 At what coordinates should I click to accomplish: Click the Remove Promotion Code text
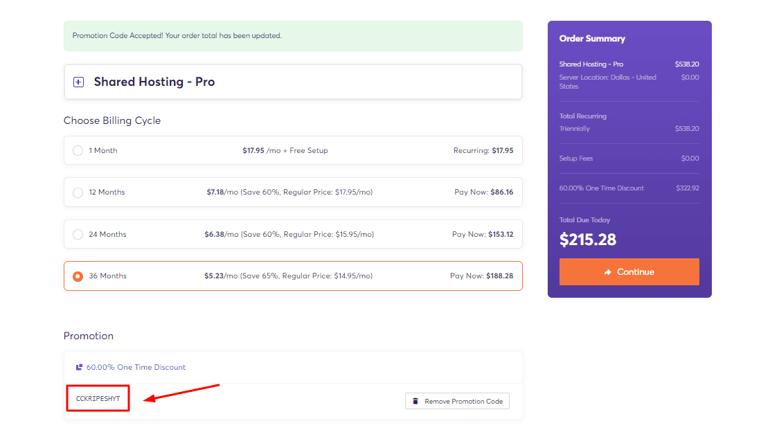tap(463, 401)
